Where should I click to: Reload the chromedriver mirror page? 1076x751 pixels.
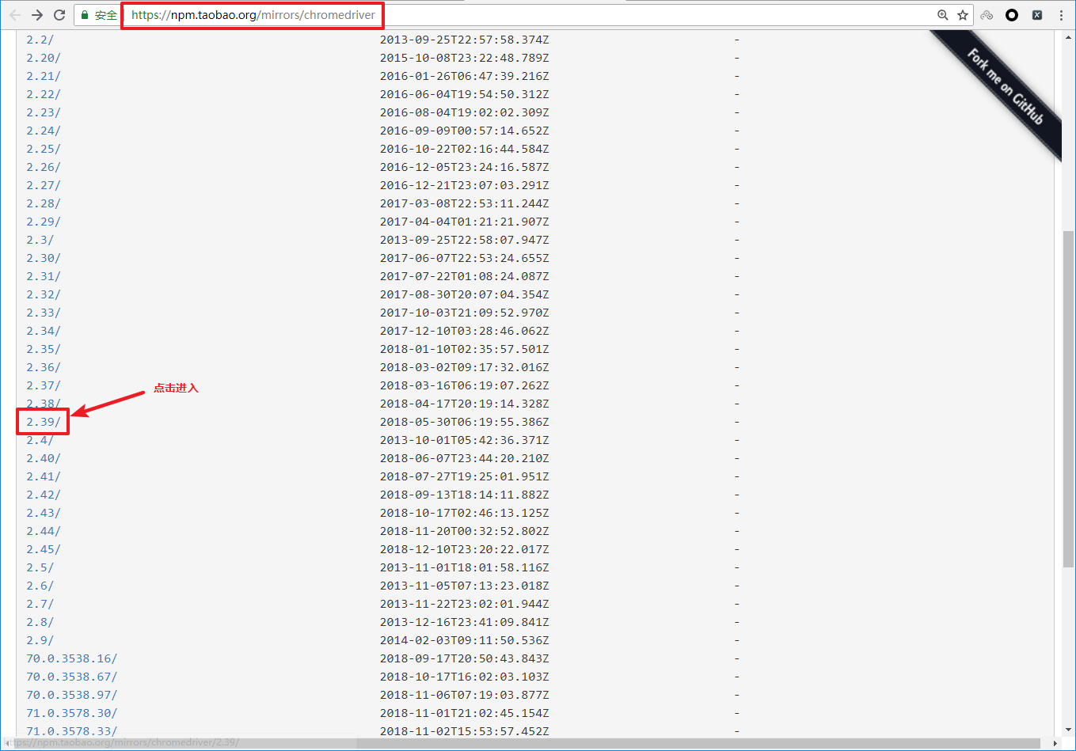click(x=60, y=14)
